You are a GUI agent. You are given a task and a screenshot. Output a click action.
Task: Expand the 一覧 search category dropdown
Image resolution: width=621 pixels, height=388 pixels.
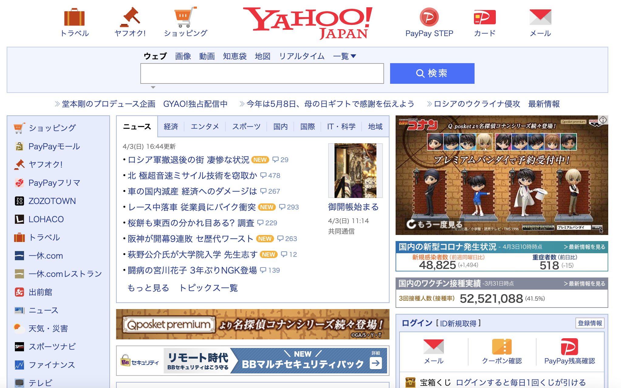345,56
